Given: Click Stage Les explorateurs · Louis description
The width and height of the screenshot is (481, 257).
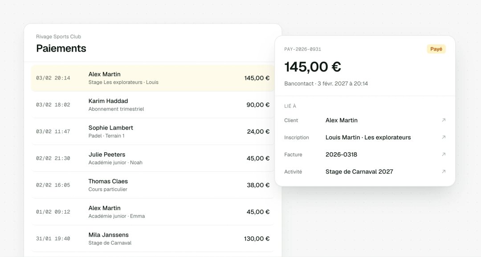Looking at the screenshot, I should coord(123,82).
